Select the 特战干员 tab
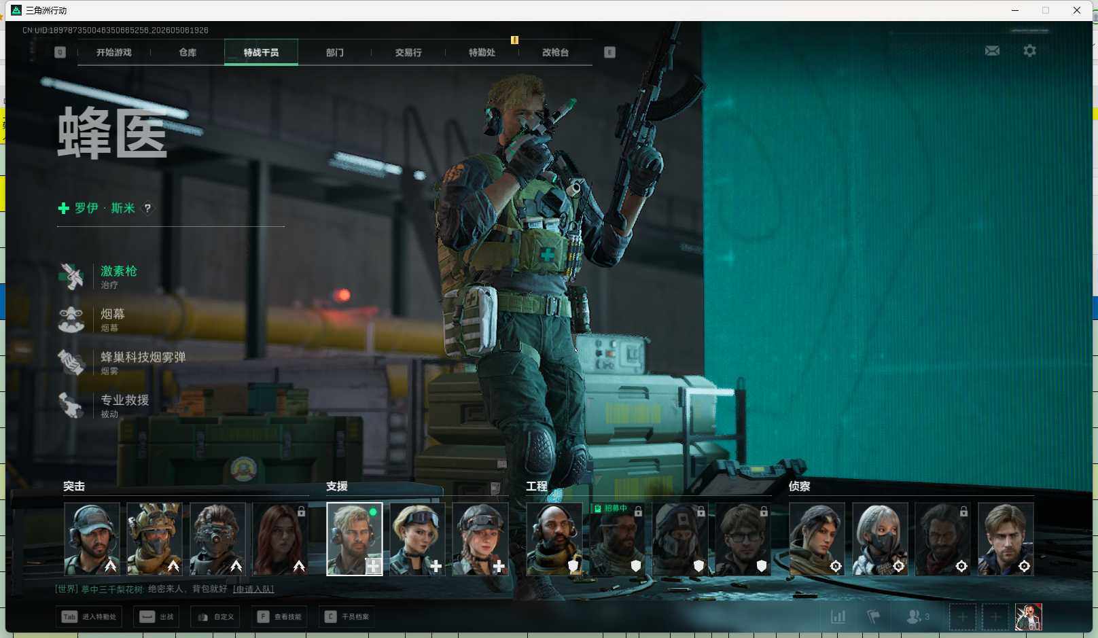Image resolution: width=1098 pixels, height=638 pixels. [x=261, y=52]
